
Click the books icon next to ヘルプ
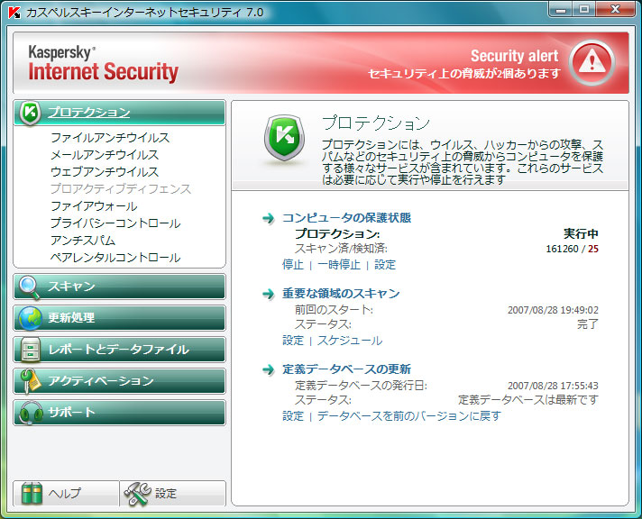32,493
